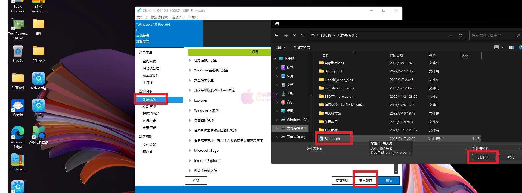Open the 组织 dropdown menu
This screenshot has width=522, height=193.
pos(281,47)
